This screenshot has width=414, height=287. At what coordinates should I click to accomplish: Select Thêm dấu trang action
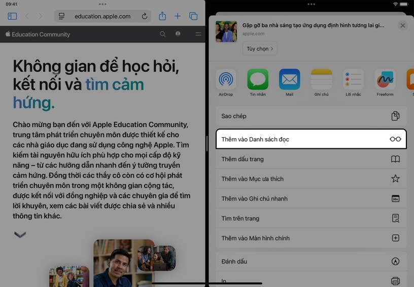pyautogui.click(x=310, y=159)
